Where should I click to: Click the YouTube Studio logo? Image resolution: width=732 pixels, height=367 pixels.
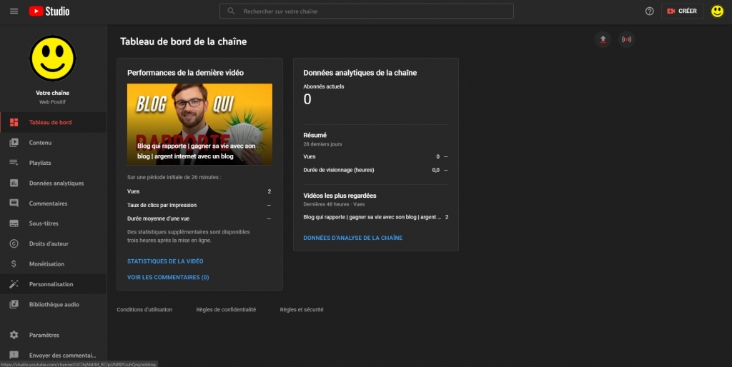click(49, 11)
